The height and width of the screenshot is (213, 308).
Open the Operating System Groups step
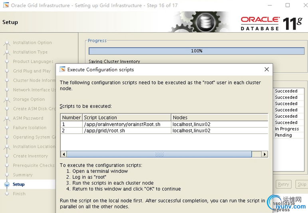coord(34,137)
